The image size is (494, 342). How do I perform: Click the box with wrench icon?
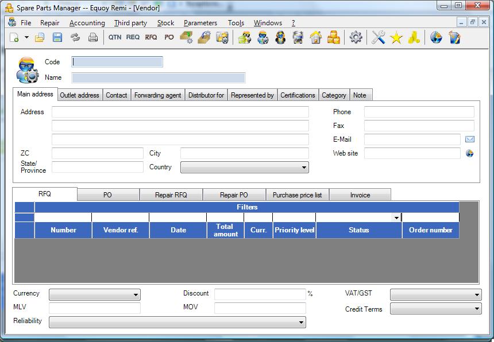(x=204, y=37)
